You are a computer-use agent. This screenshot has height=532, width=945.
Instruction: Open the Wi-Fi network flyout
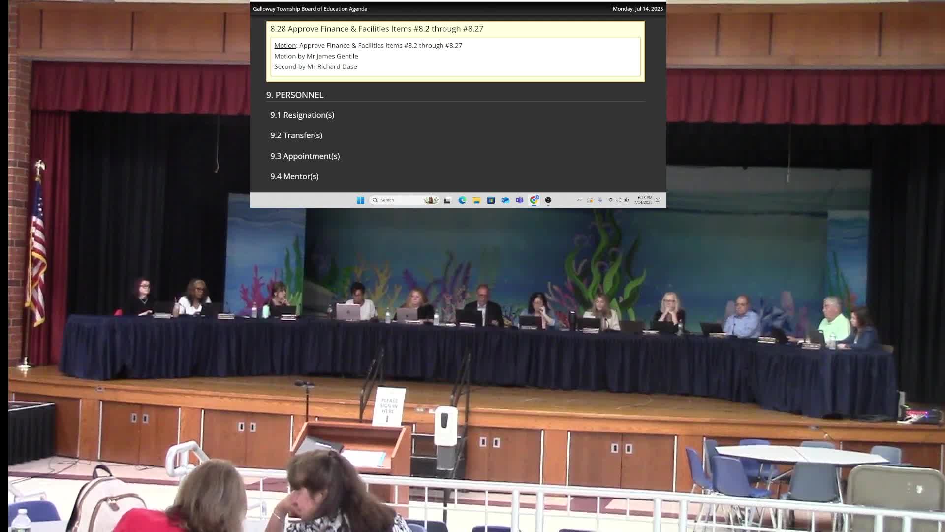click(611, 200)
